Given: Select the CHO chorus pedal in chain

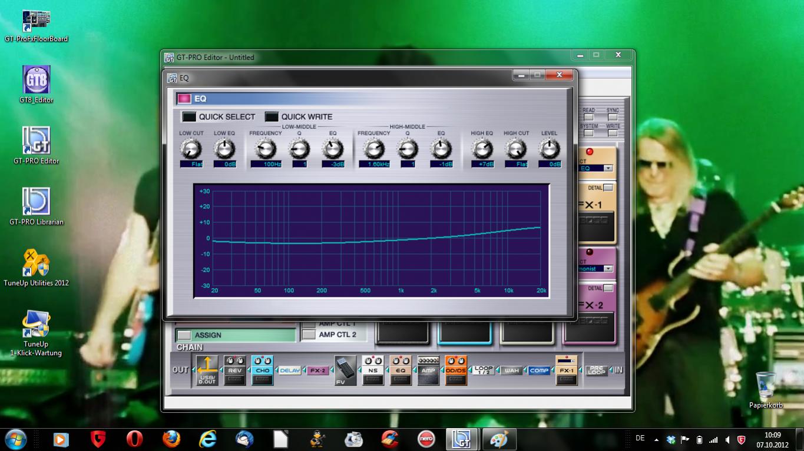Looking at the screenshot, I should point(262,370).
